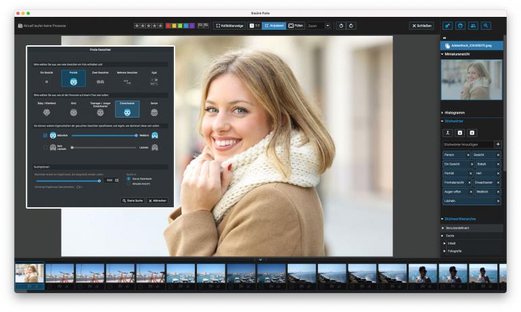Open the people search panel icon
The height and width of the screenshot is (312, 521).
point(473,26)
